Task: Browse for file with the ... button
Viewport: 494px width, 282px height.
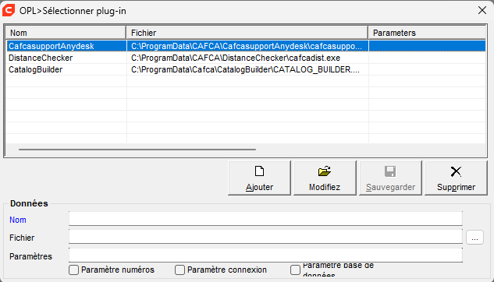Action: 474,238
